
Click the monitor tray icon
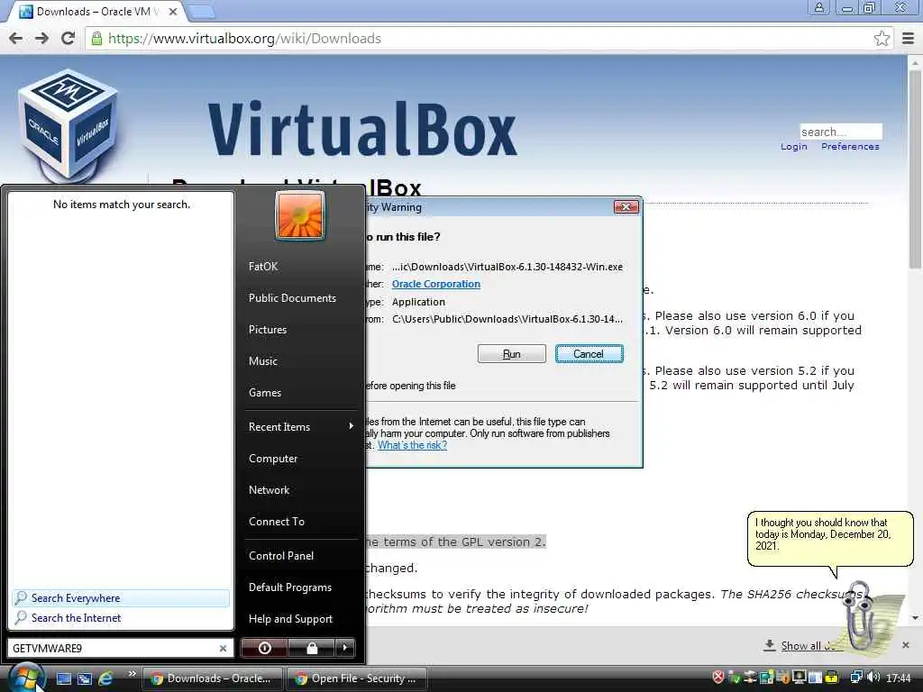[x=799, y=678]
